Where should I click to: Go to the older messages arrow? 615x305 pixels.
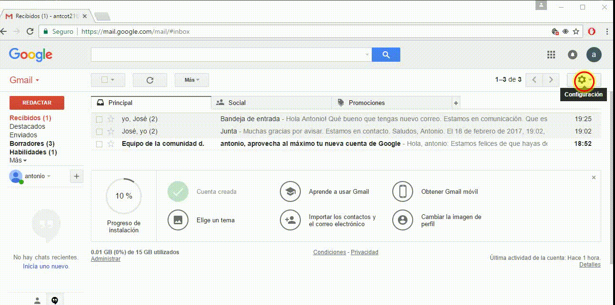[551, 80]
